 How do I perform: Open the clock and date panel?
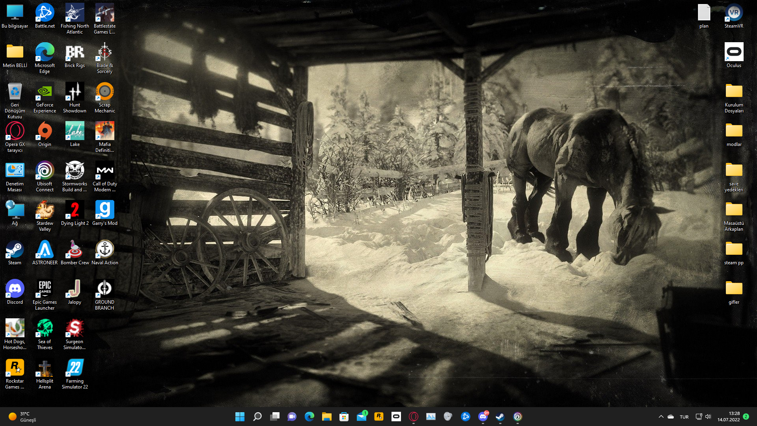click(x=729, y=417)
